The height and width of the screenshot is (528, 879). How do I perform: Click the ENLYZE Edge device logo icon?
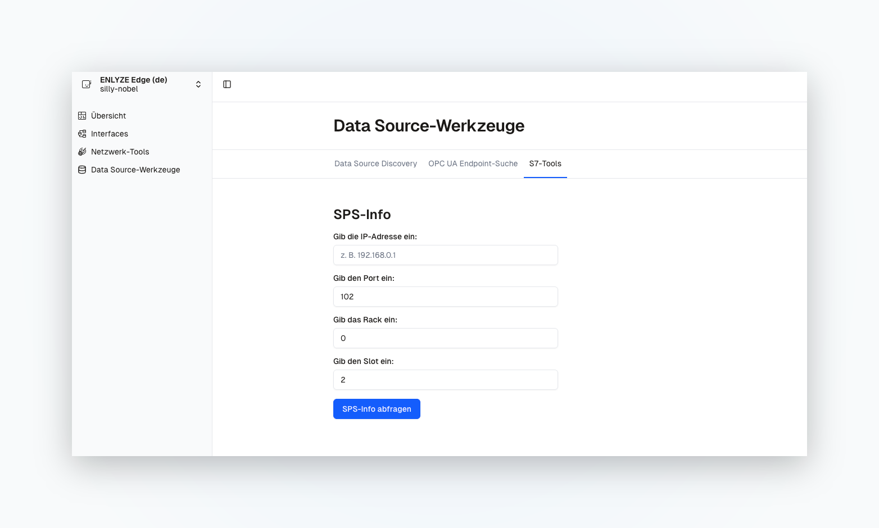click(x=87, y=84)
